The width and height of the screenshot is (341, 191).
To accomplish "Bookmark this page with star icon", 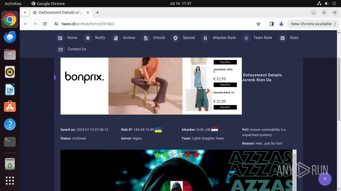I will click(258, 24).
